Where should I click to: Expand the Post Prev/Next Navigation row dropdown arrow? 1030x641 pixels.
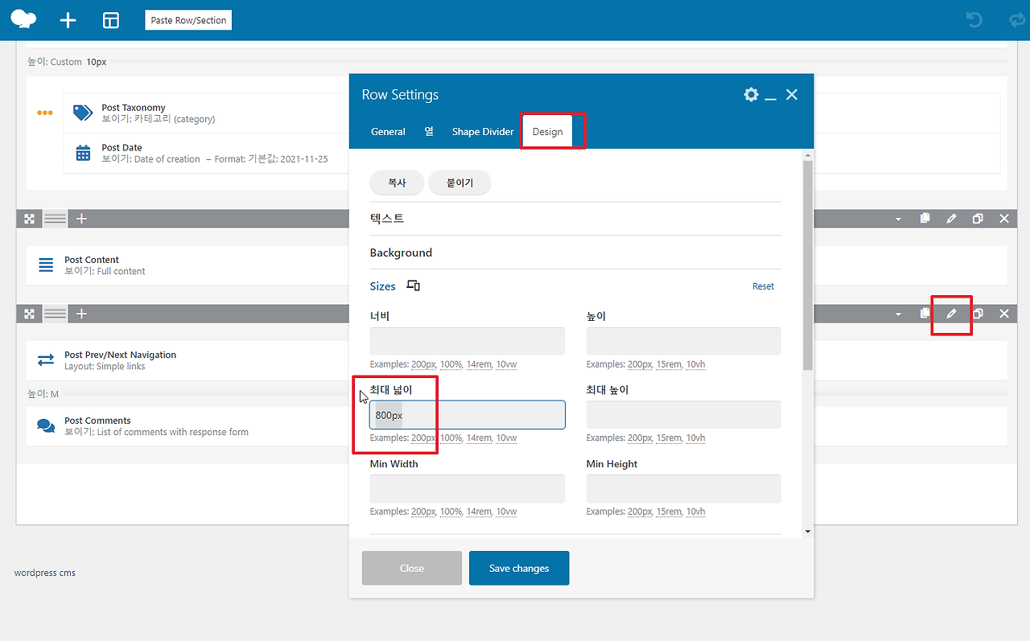[x=899, y=314]
